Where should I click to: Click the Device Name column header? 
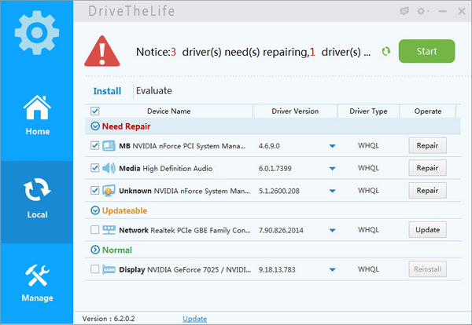[x=169, y=111]
